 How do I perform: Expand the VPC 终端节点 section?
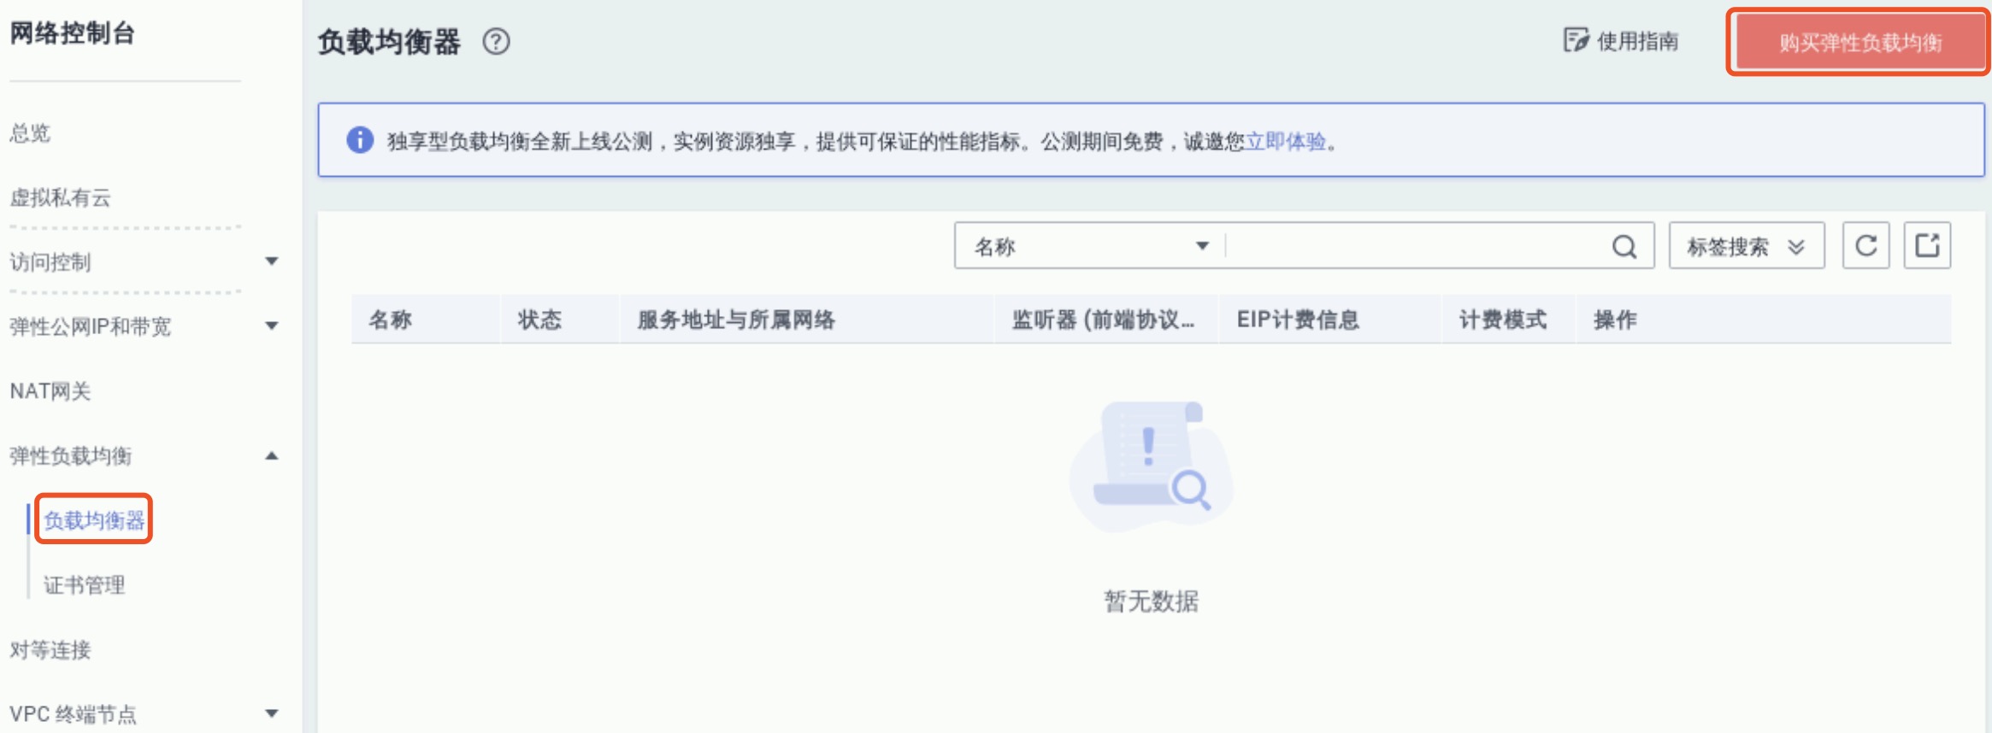pyautogui.click(x=271, y=713)
